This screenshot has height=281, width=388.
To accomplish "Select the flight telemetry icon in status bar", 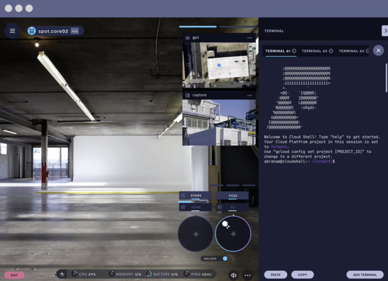I will (x=61, y=274).
